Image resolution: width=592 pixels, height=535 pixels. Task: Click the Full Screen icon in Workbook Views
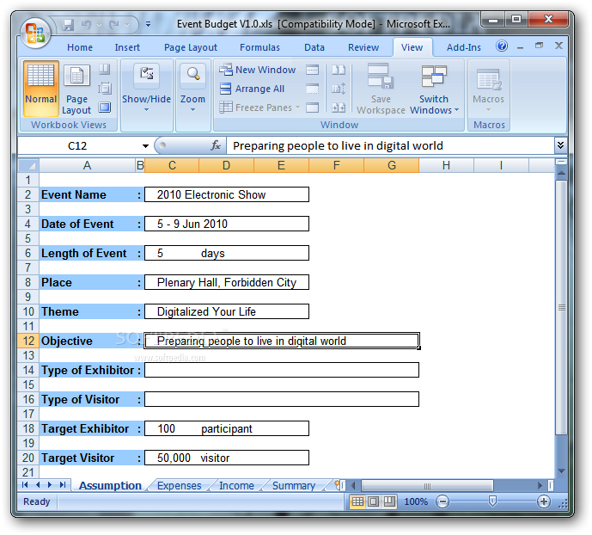click(105, 108)
